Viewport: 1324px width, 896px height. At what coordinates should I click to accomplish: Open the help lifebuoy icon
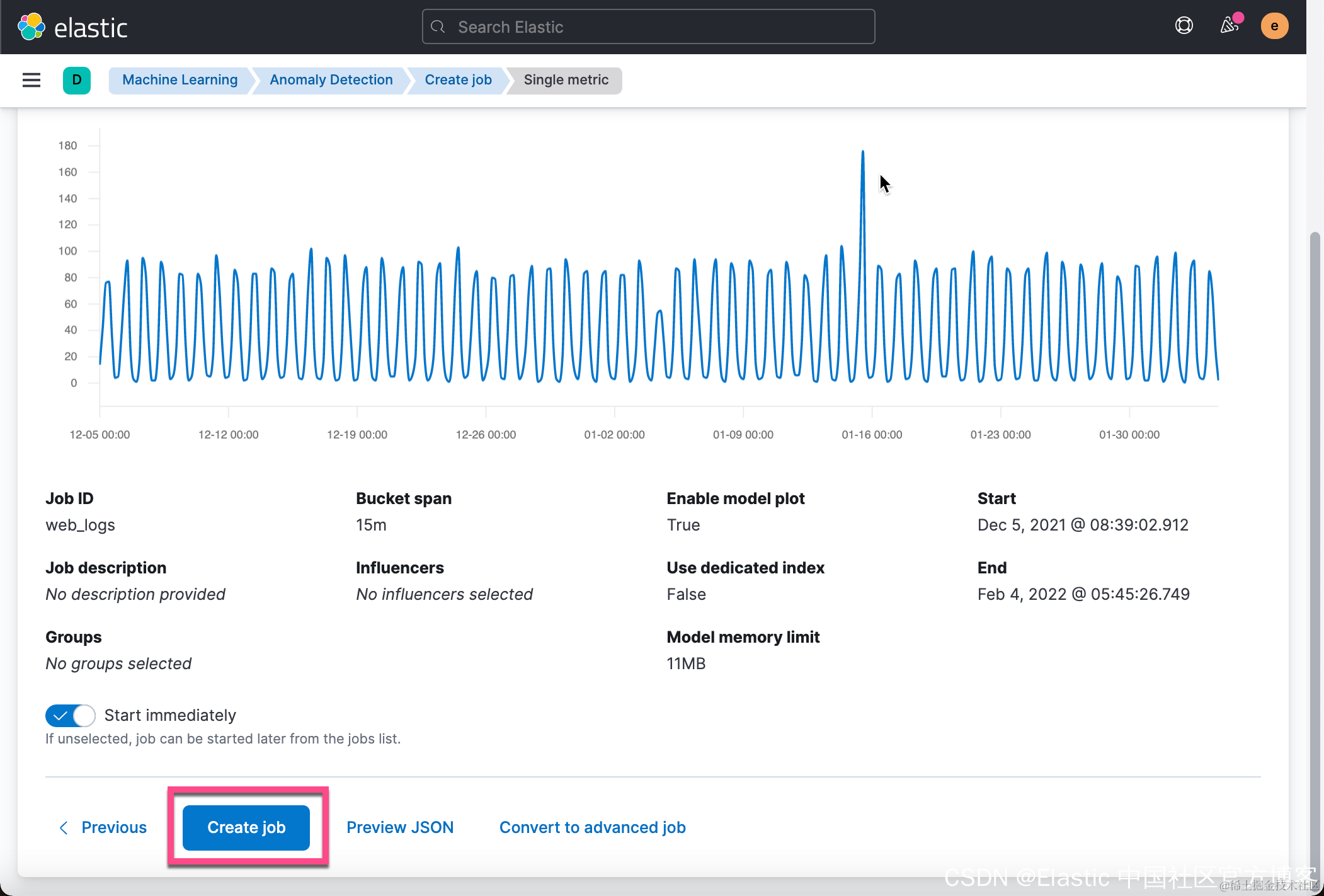point(1184,26)
